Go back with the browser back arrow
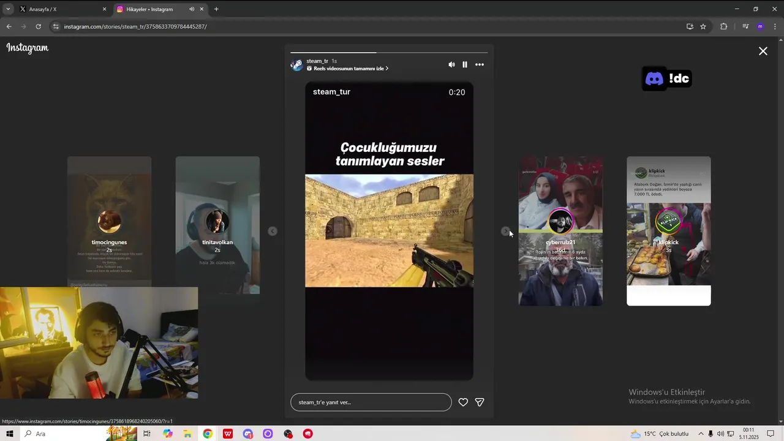The image size is (784, 441). pyautogui.click(x=9, y=26)
